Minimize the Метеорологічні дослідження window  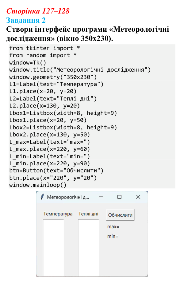(101, 197)
